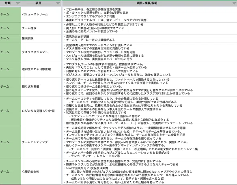Viewport: 237px width, 185px height.
Task: Select the バリューストリーム item cell
Action: click(x=41, y=15)
